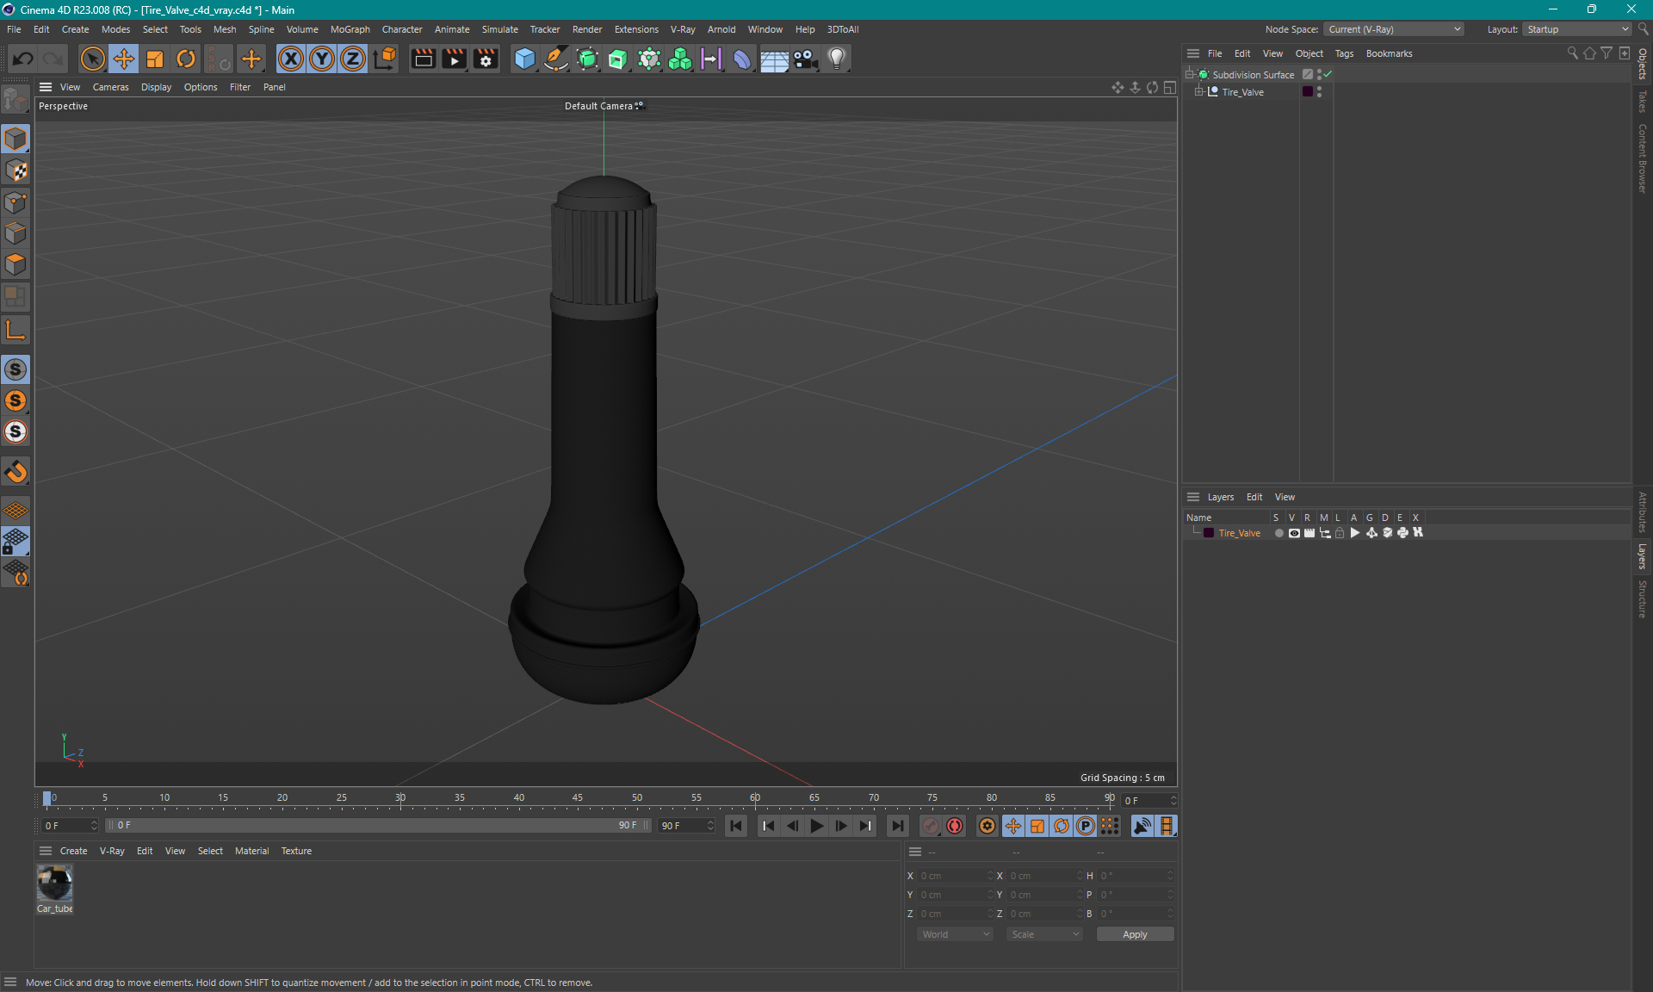Click the Bend deformer icon
The height and width of the screenshot is (992, 1653).
point(742,59)
